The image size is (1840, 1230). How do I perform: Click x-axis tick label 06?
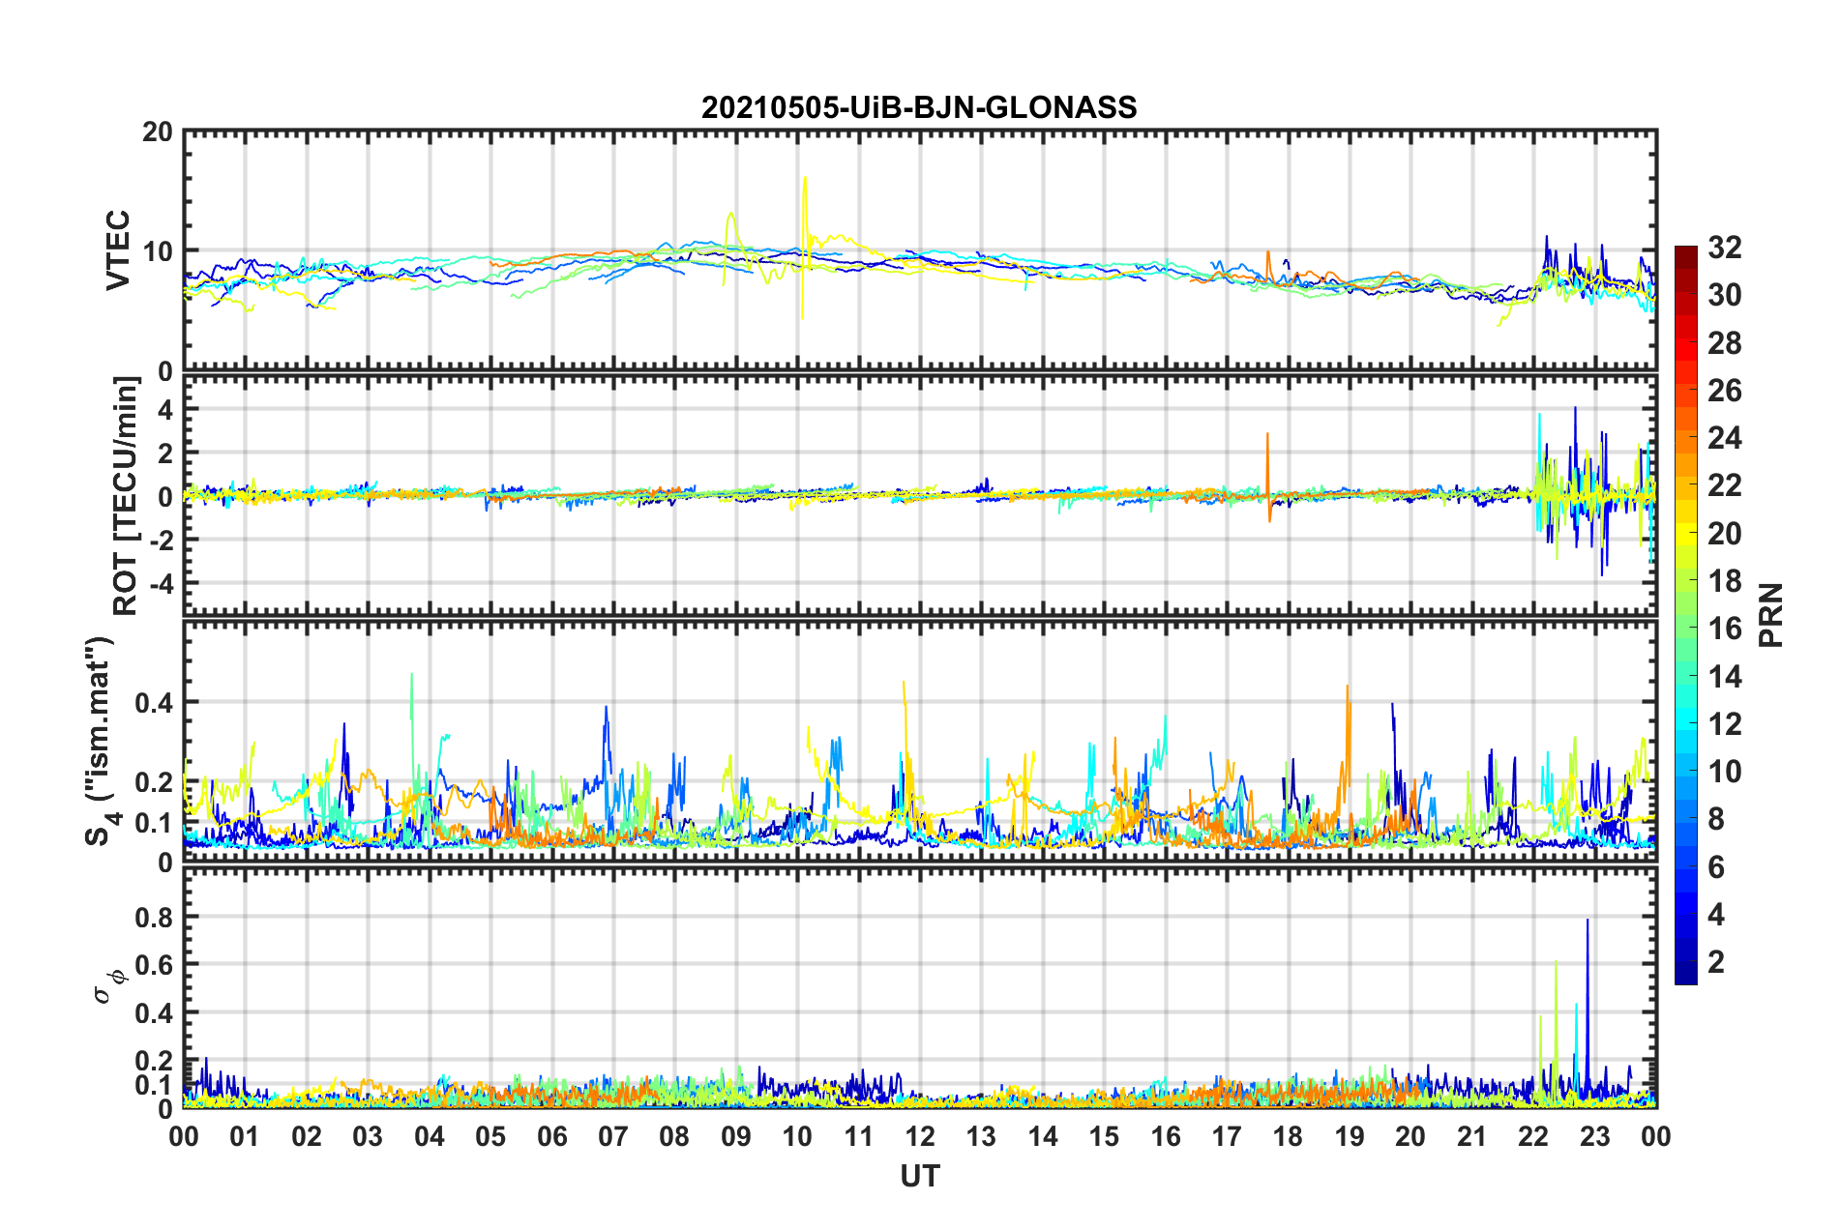[552, 1136]
